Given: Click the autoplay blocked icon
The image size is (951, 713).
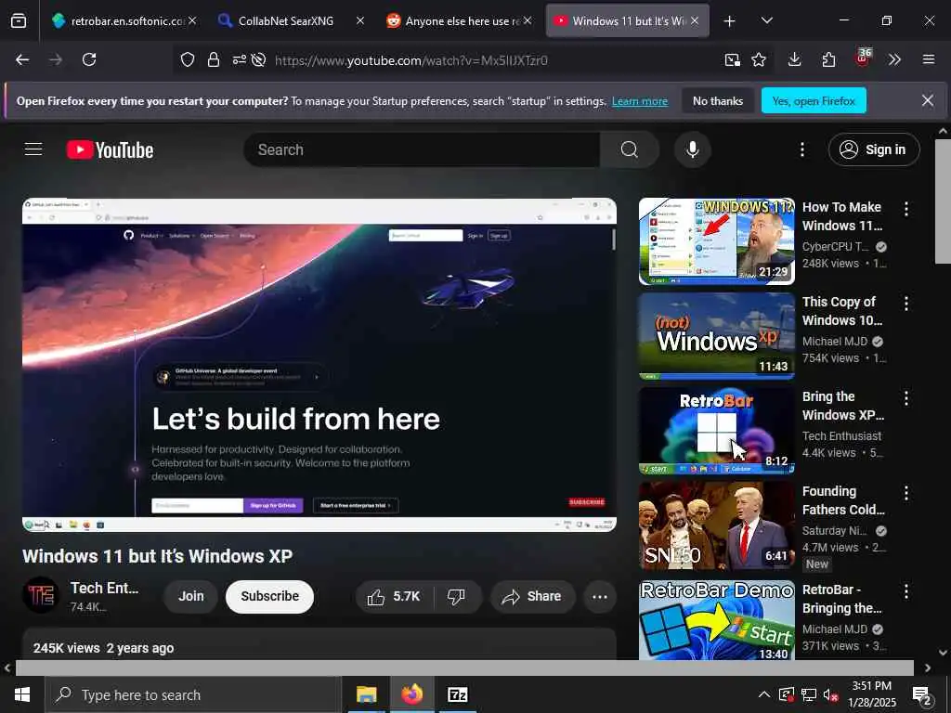Looking at the screenshot, I should tap(259, 59).
